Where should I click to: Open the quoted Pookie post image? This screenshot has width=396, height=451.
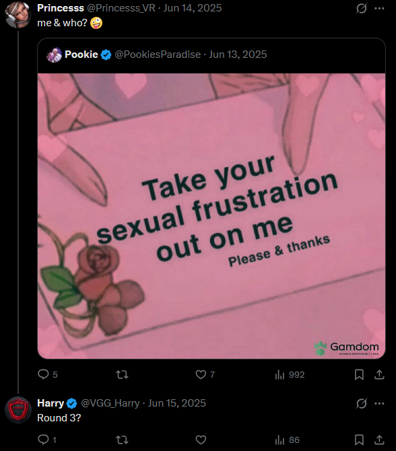coord(211,216)
